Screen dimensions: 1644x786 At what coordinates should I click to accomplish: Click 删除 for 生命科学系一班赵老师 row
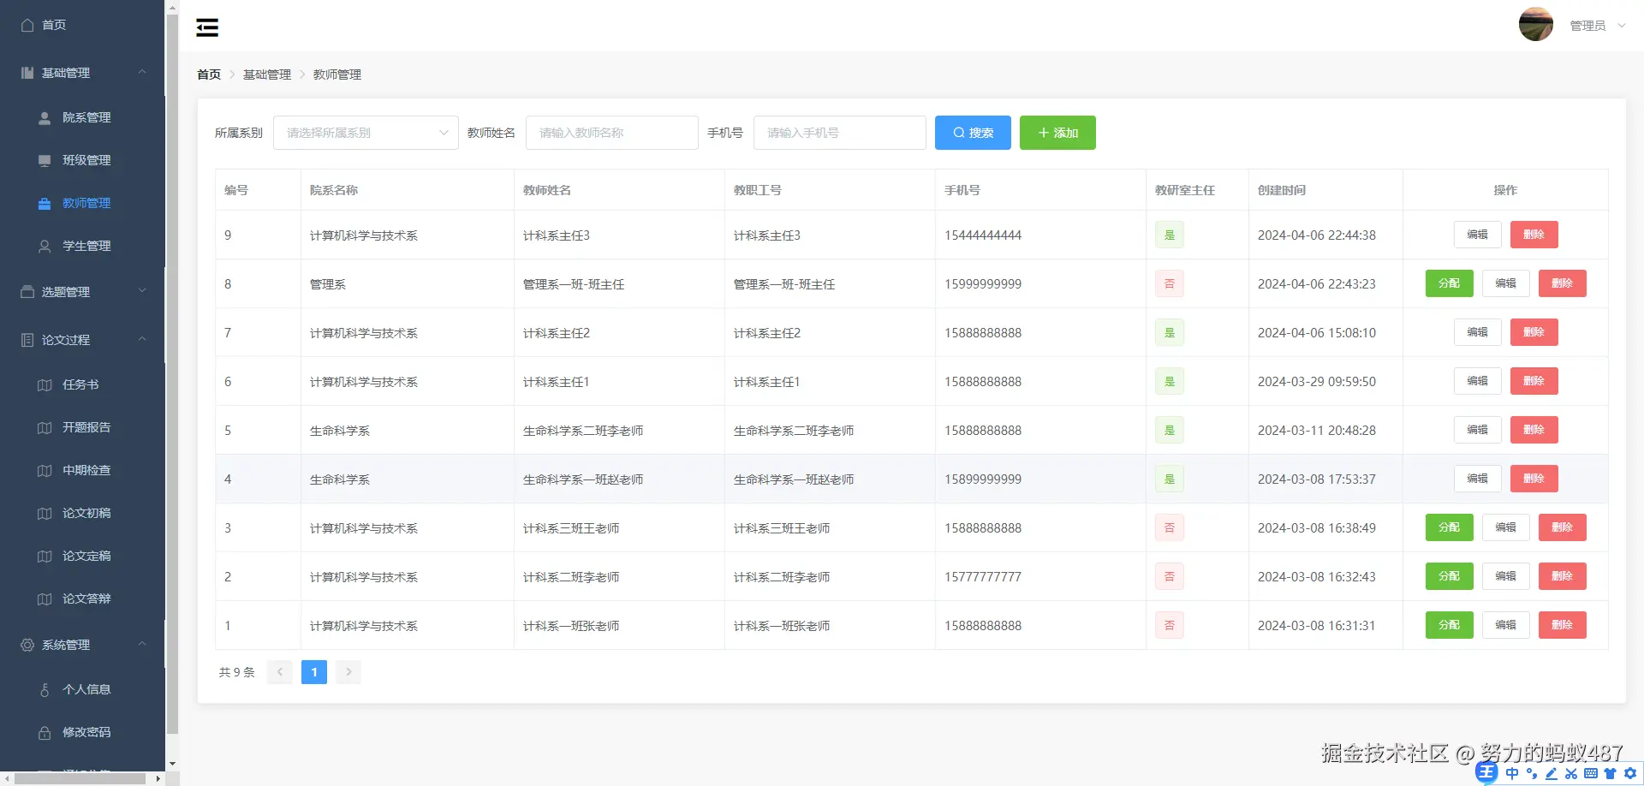1534,479
